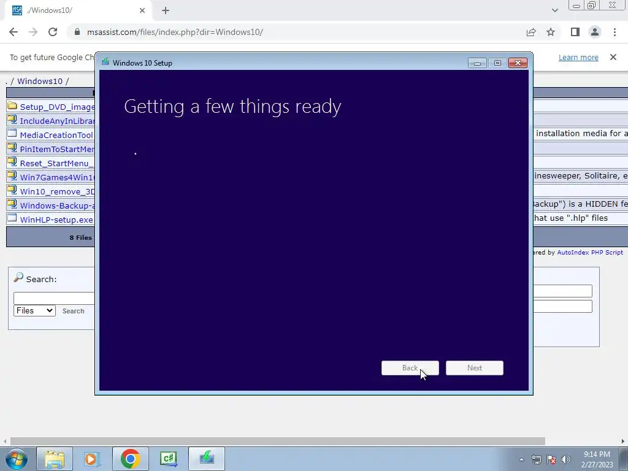
Task: Dismiss the Chrome update notification bar
Action: point(613,57)
